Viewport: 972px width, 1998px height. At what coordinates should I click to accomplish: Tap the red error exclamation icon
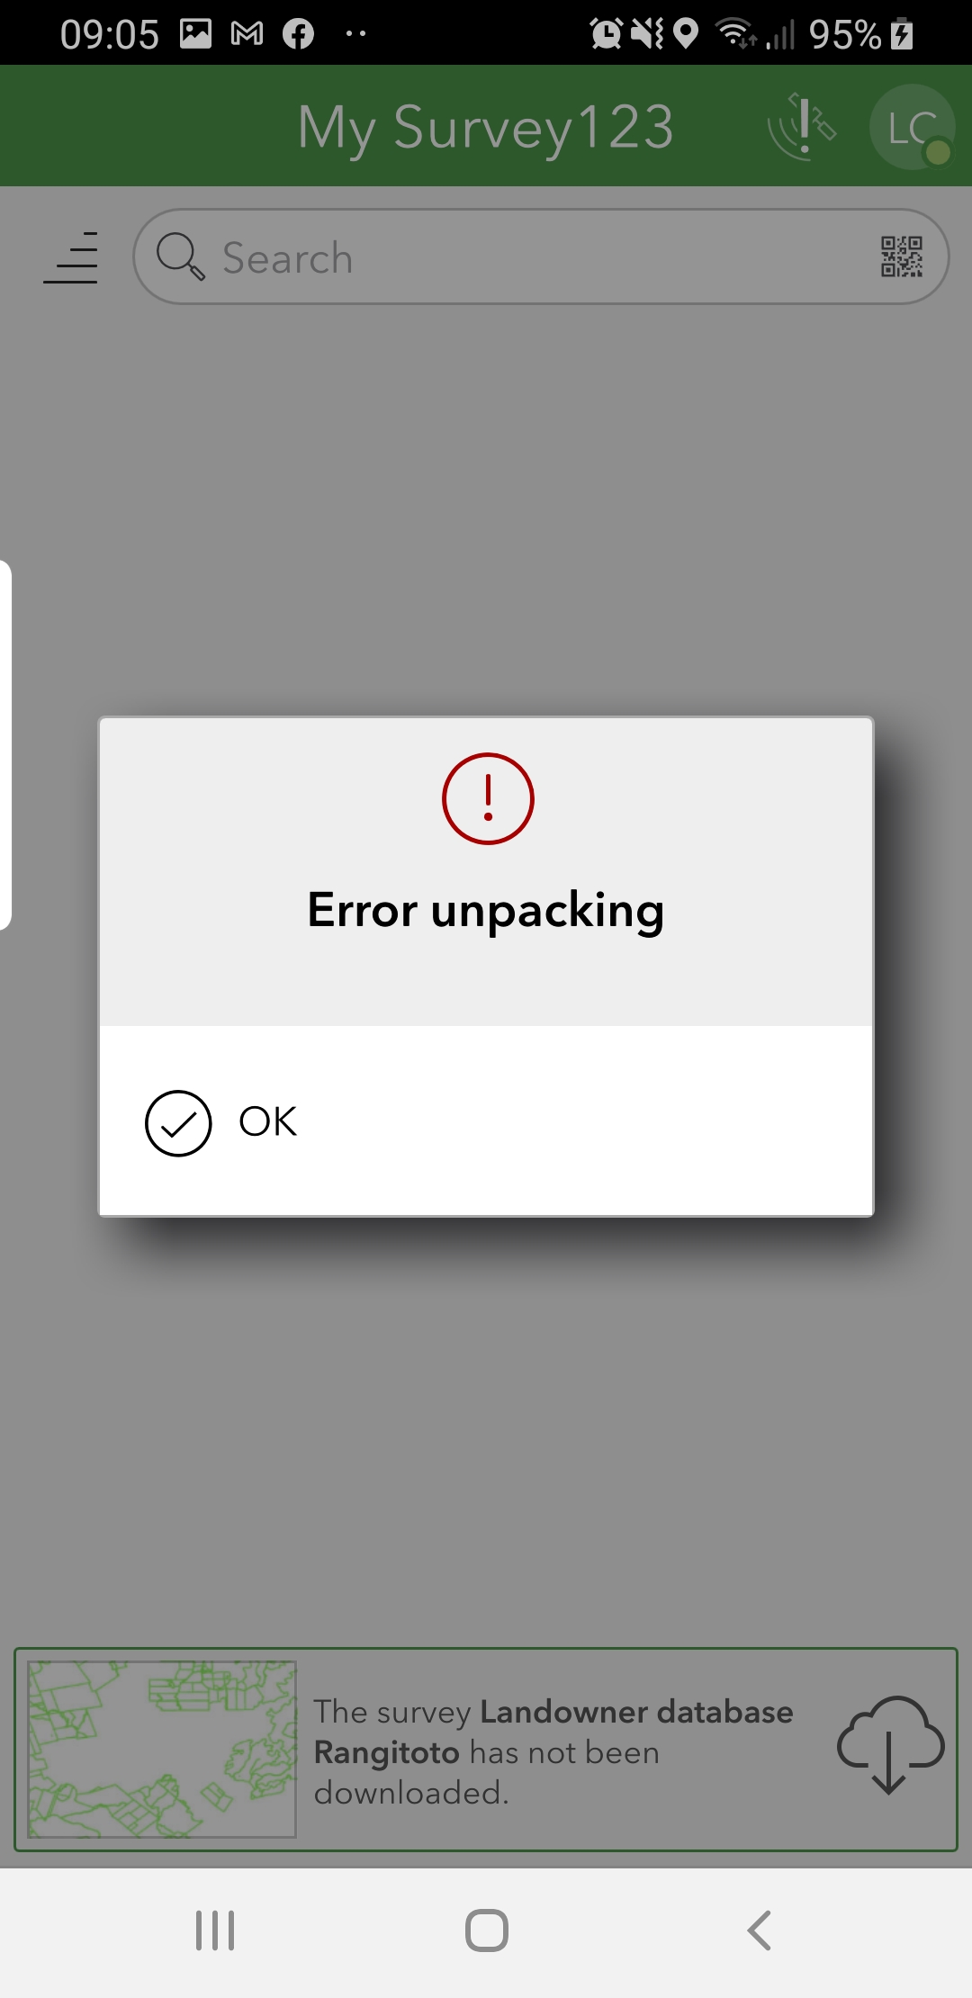[x=488, y=798]
